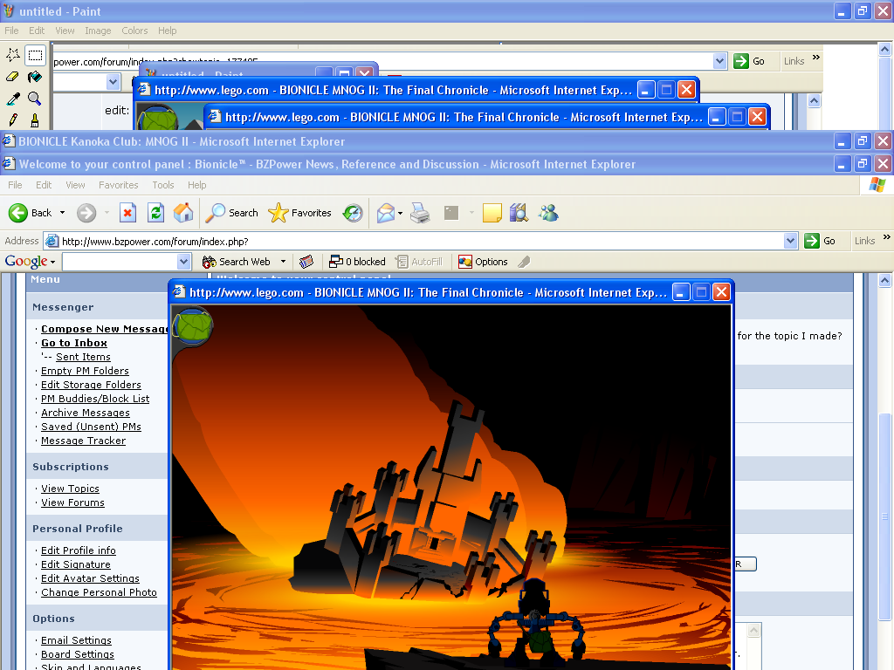Open the Favorites menu in Internet Explorer
The width and height of the screenshot is (894, 670).
119,185
